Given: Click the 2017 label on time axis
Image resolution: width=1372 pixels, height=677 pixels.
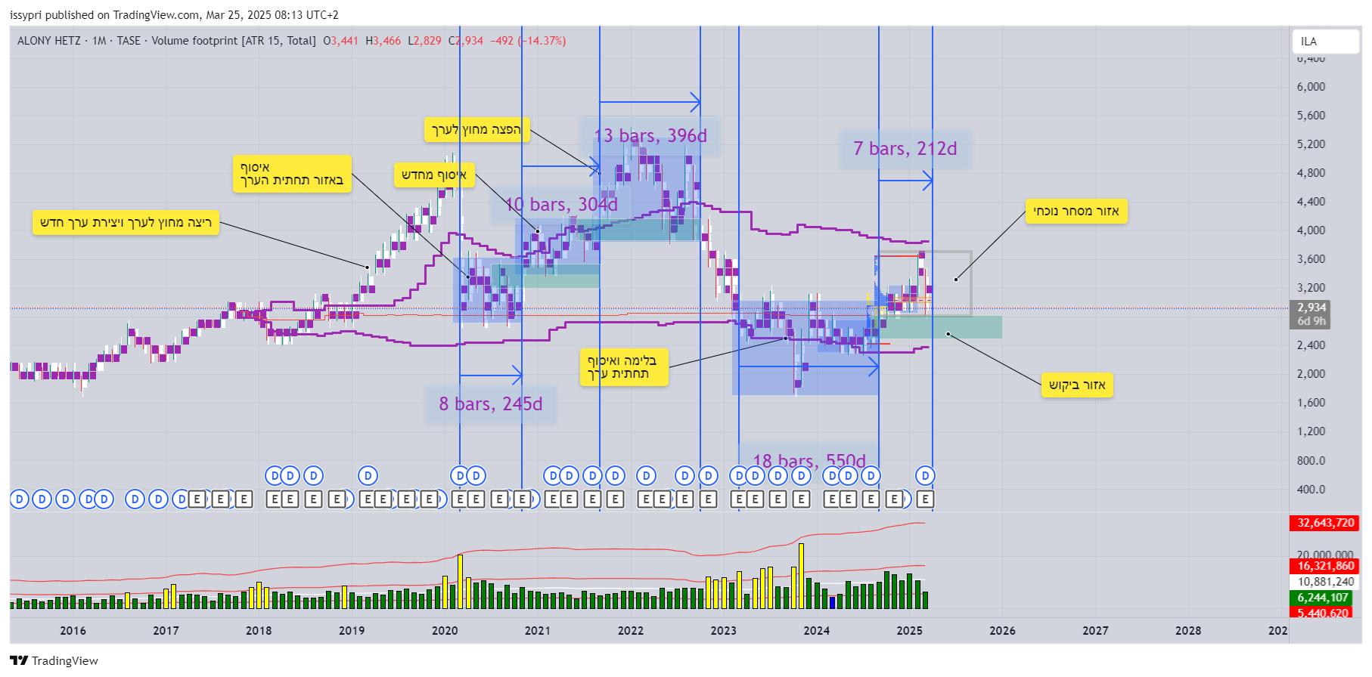Looking at the screenshot, I should click(166, 631).
